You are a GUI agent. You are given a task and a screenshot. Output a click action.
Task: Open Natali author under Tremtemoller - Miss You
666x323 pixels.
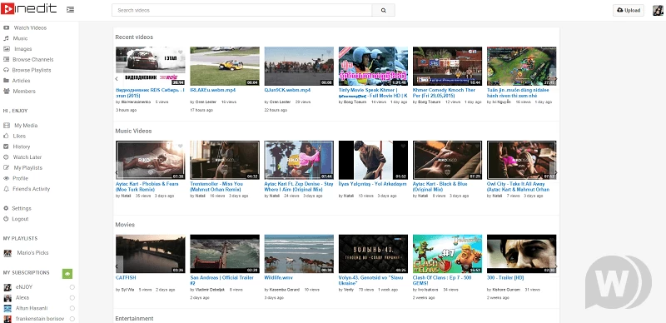(x=200, y=196)
